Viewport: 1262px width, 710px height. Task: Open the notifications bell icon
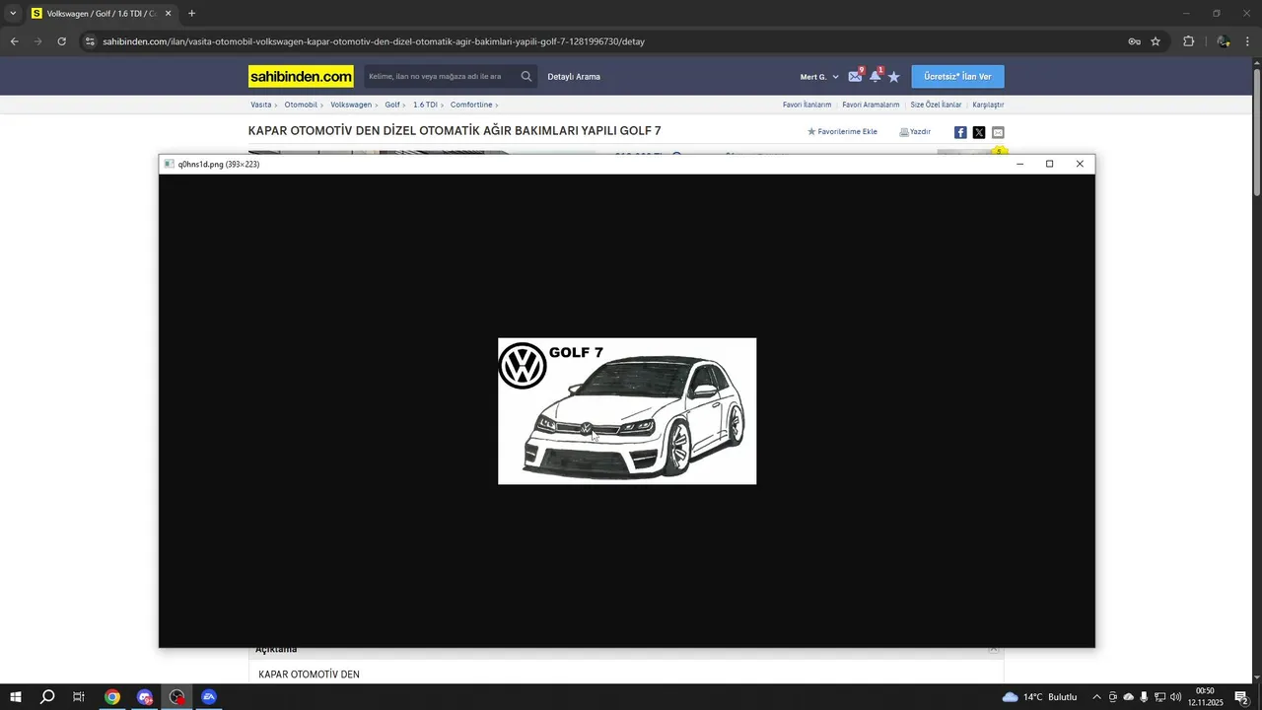(875, 76)
